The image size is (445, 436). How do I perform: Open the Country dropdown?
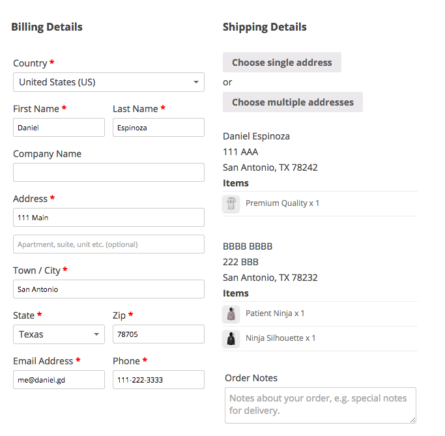(x=108, y=82)
